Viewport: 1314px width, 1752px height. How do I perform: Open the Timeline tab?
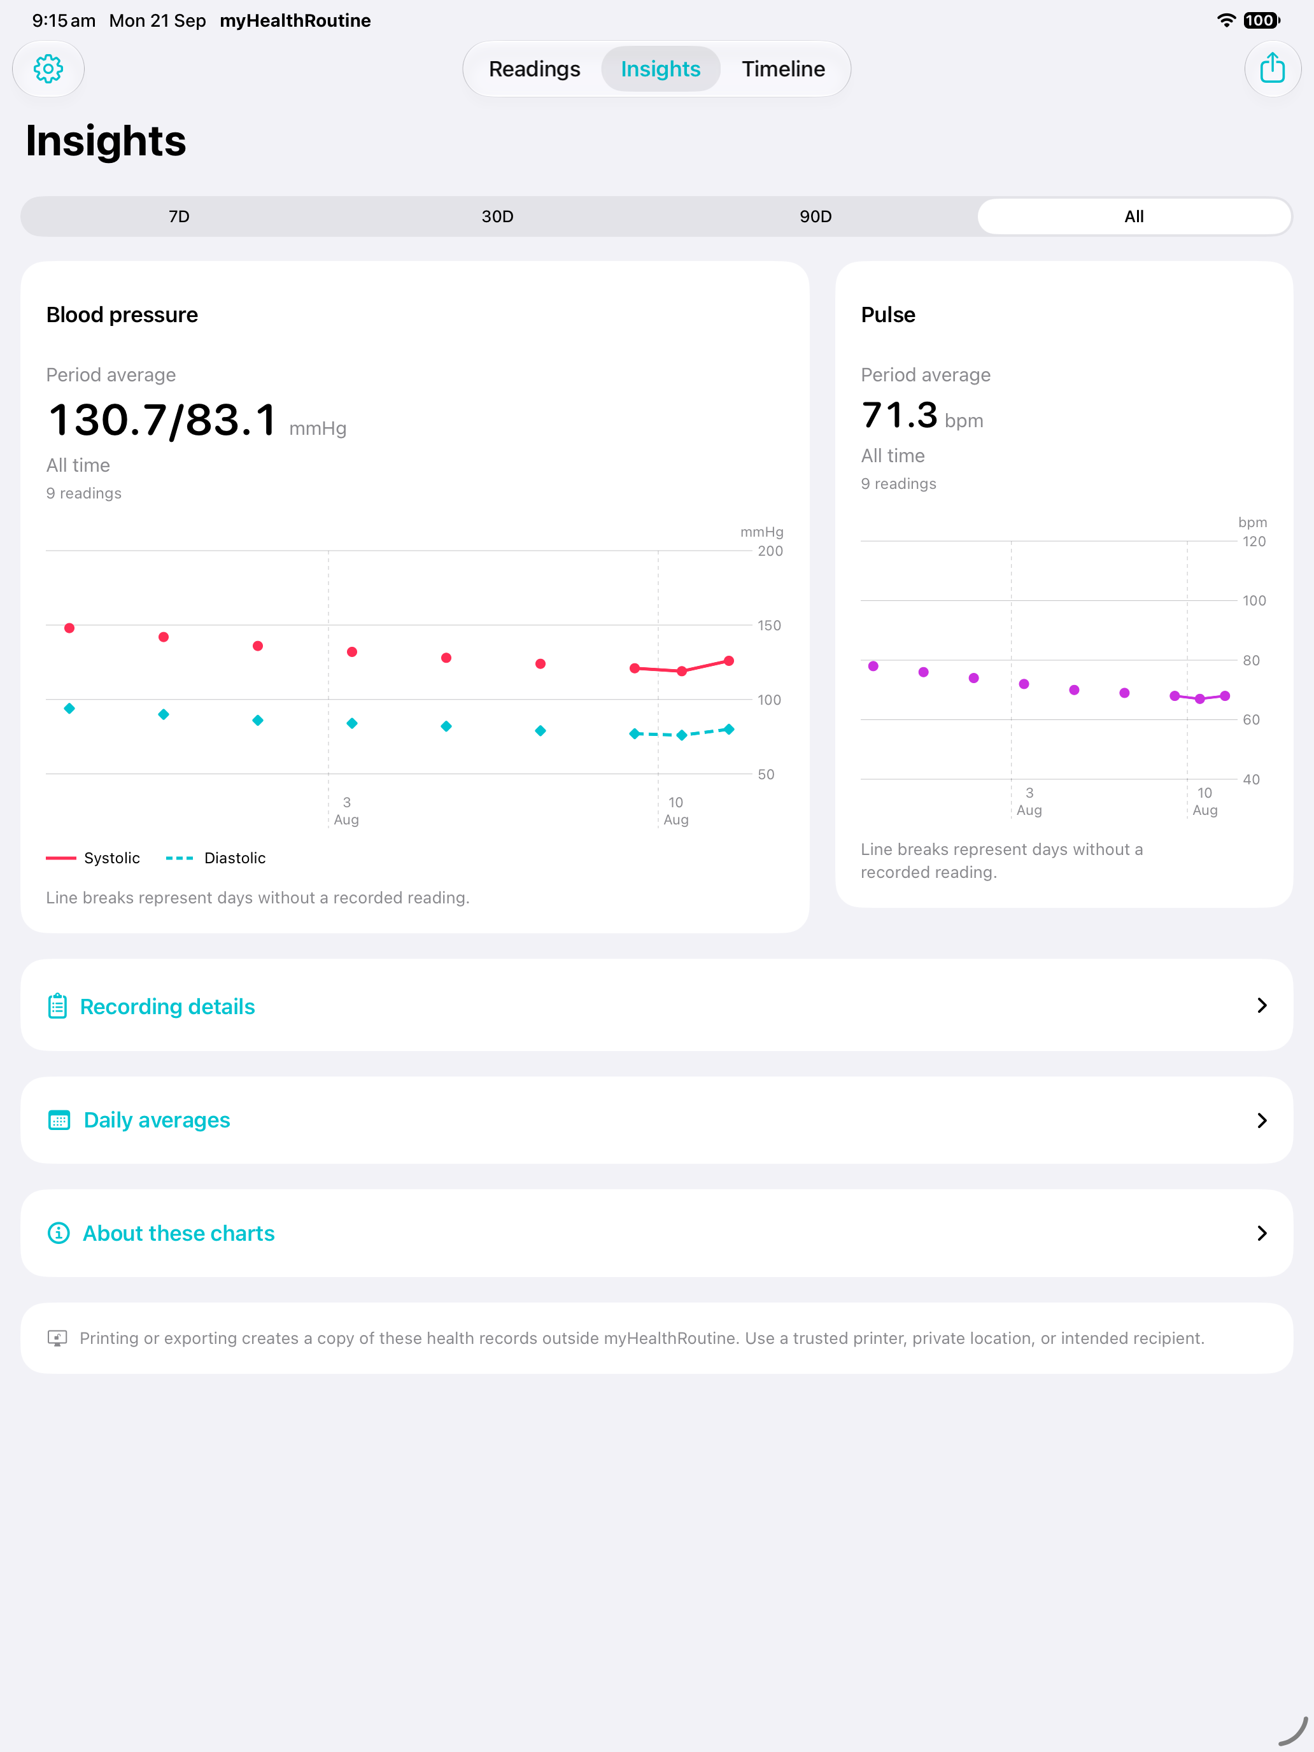coord(783,69)
